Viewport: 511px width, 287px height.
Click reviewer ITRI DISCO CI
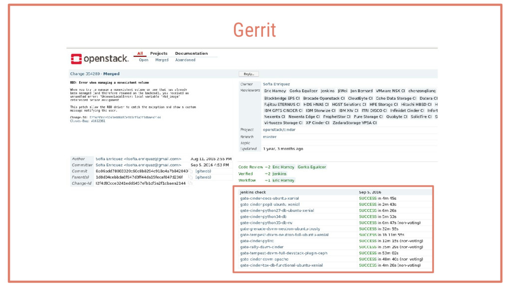(374, 111)
